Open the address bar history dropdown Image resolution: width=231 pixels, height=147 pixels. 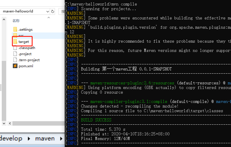(48, 12)
